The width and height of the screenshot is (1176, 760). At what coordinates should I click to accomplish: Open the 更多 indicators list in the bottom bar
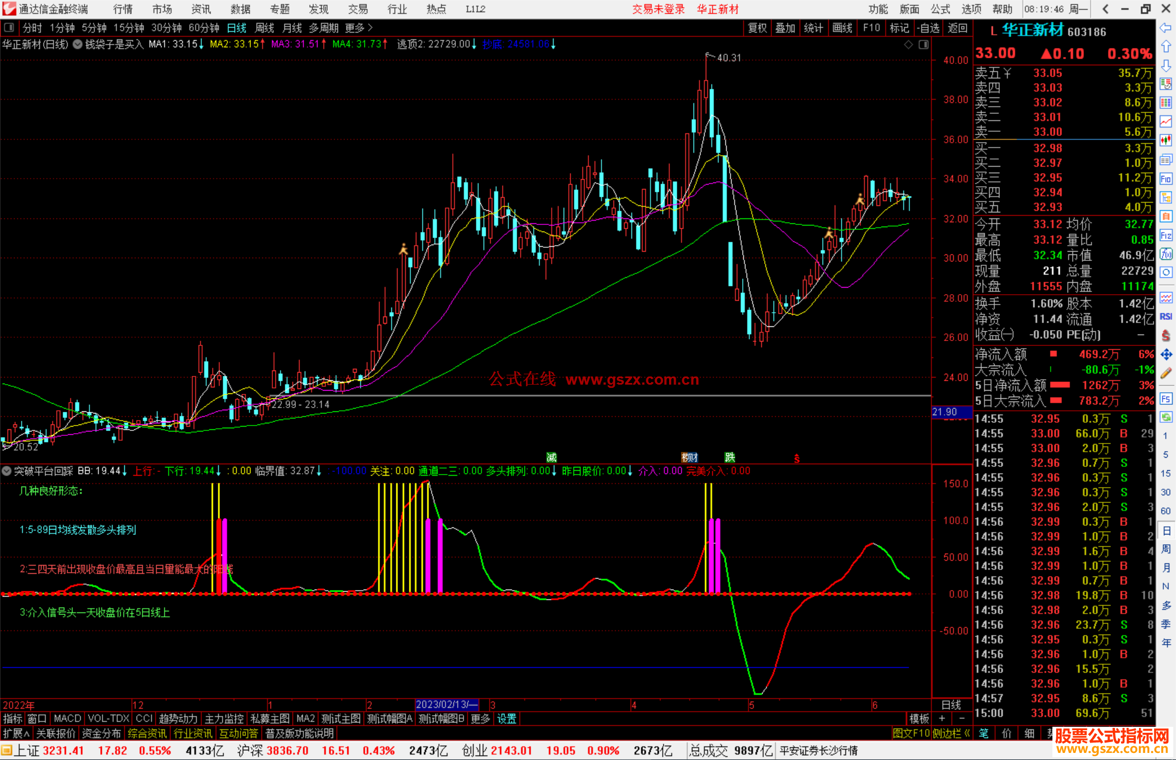480,719
